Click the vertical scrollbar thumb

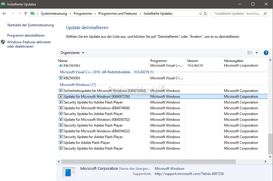click(x=270, y=144)
